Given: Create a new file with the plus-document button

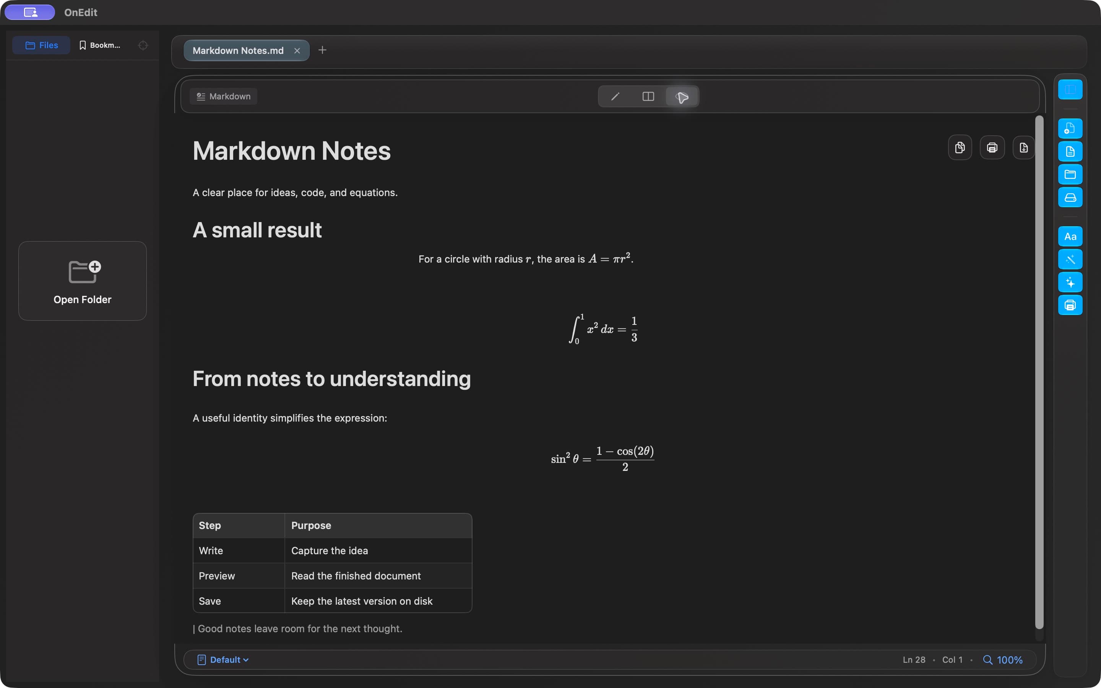Looking at the screenshot, I should pos(1070,128).
